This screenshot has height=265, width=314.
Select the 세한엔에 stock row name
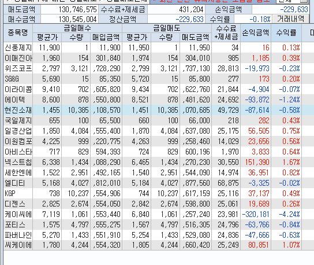coord(18,173)
